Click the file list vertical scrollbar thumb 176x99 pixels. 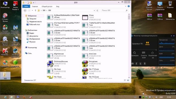pyautogui.click(x=129, y=17)
